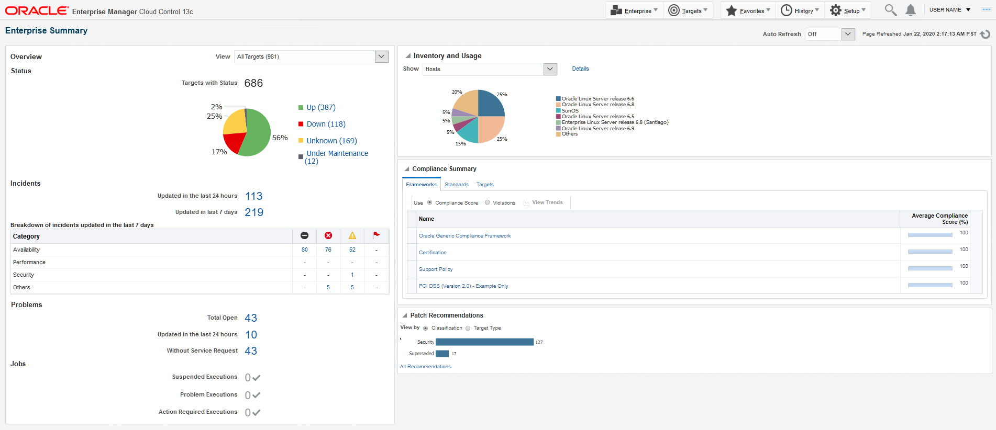Screen dimensions: 996x430
Task: Click the Down (118) status link
Action: pyautogui.click(x=326, y=124)
